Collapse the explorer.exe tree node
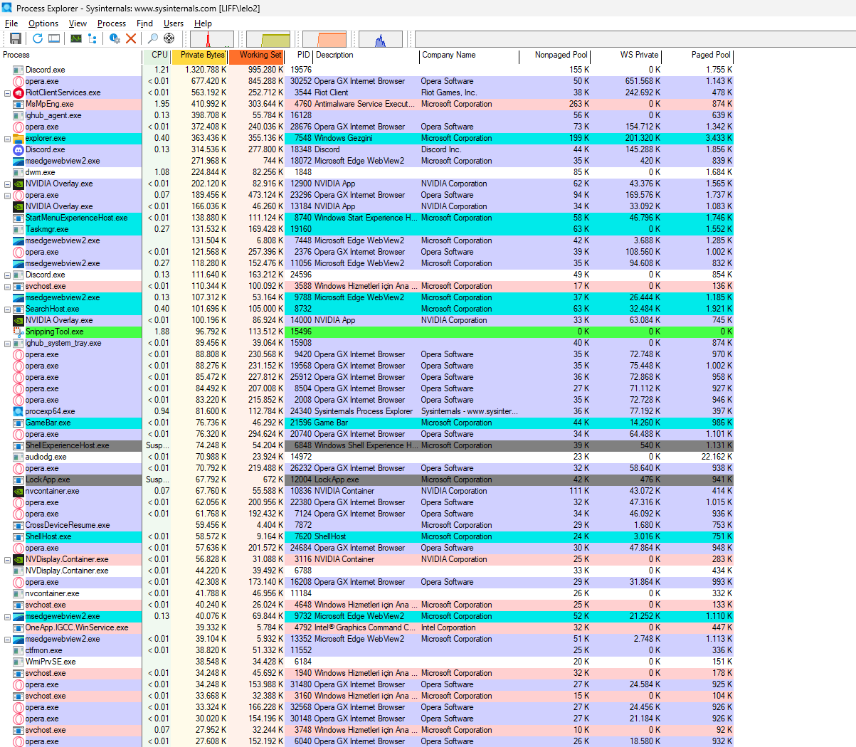The image size is (856, 747). click(8, 138)
